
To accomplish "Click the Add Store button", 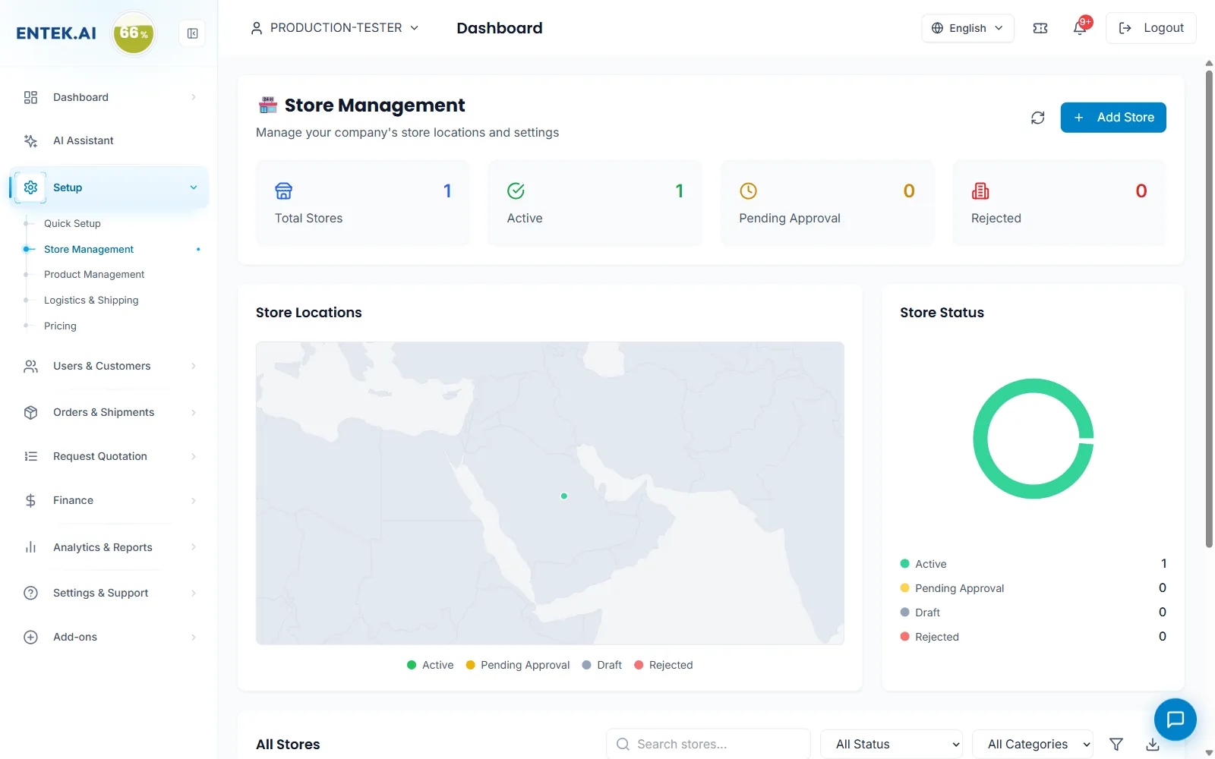I will (x=1113, y=118).
